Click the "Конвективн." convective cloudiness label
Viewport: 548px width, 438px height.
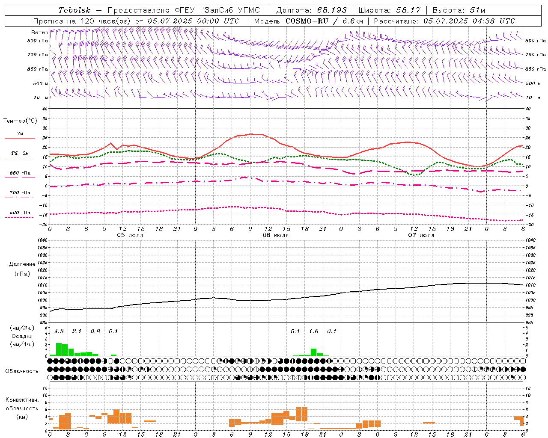coord(22,400)
